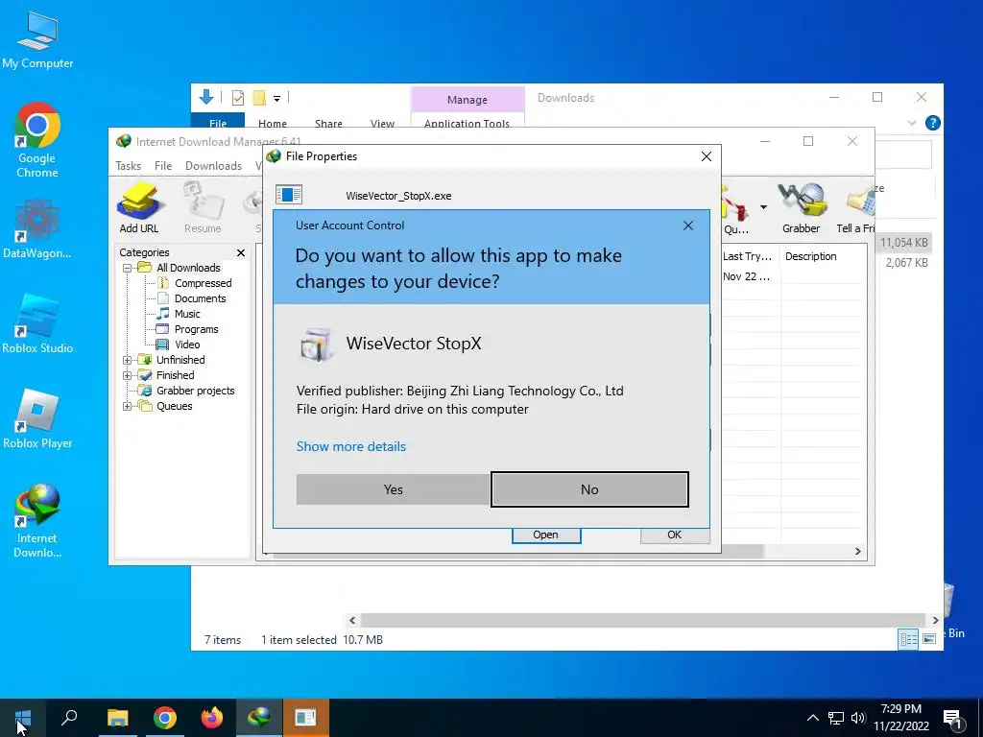
Task: Click the network tray icon
Action: click(836, 718)
